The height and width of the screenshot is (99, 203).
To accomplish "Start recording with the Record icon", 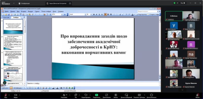I will point(116,95).
